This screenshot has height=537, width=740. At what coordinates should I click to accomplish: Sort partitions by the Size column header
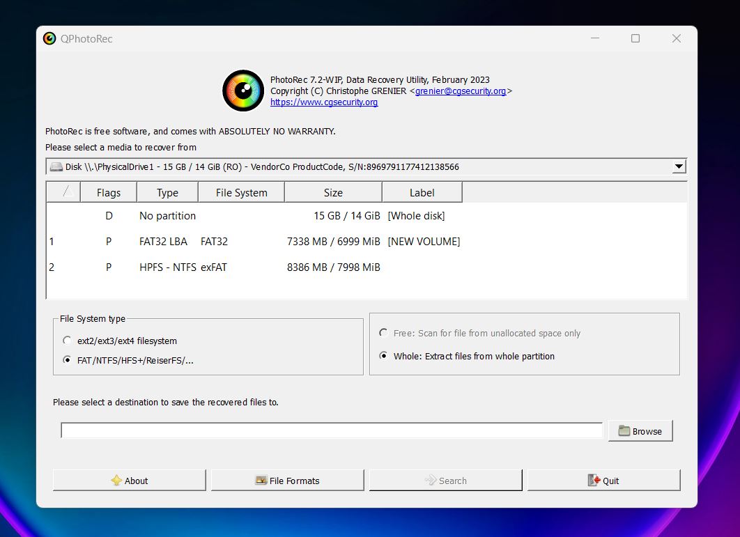[333, 192]
